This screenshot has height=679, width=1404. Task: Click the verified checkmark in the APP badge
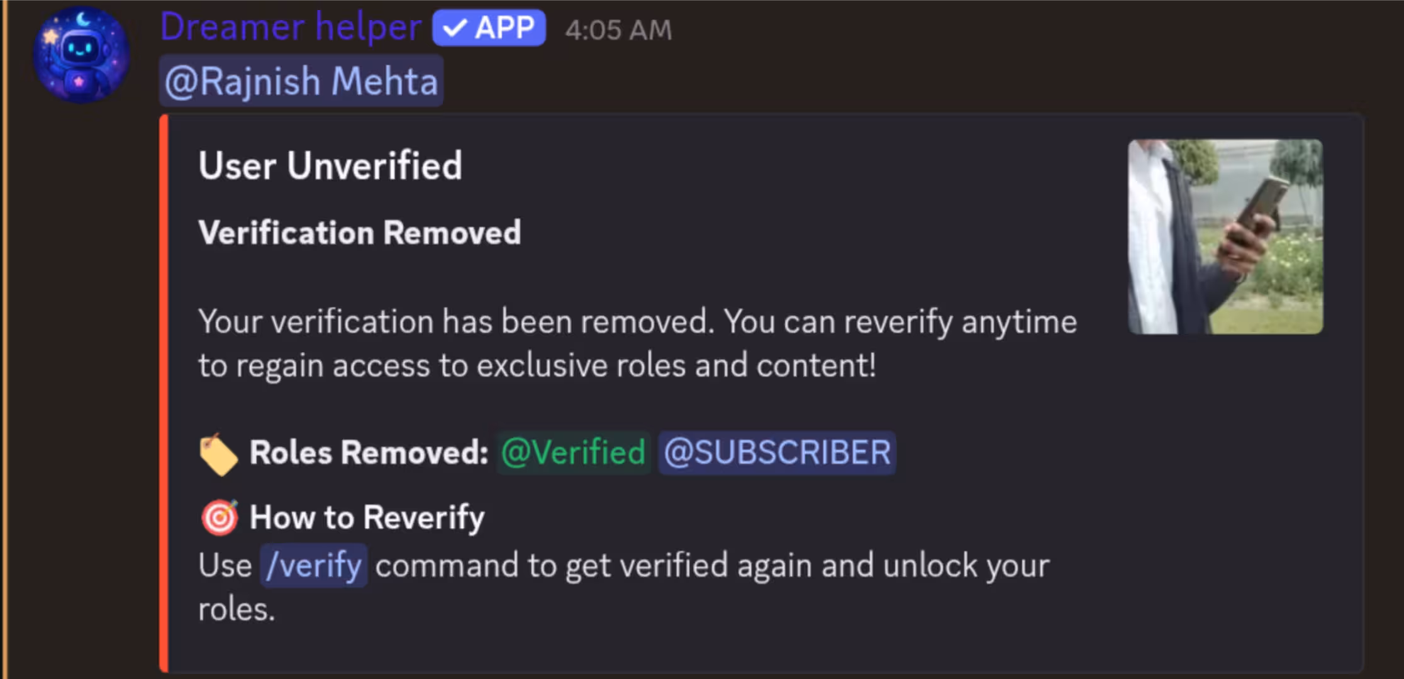(x=455, y=27)
